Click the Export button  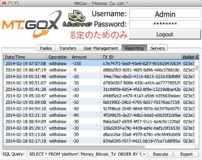(x=186, y=154)
